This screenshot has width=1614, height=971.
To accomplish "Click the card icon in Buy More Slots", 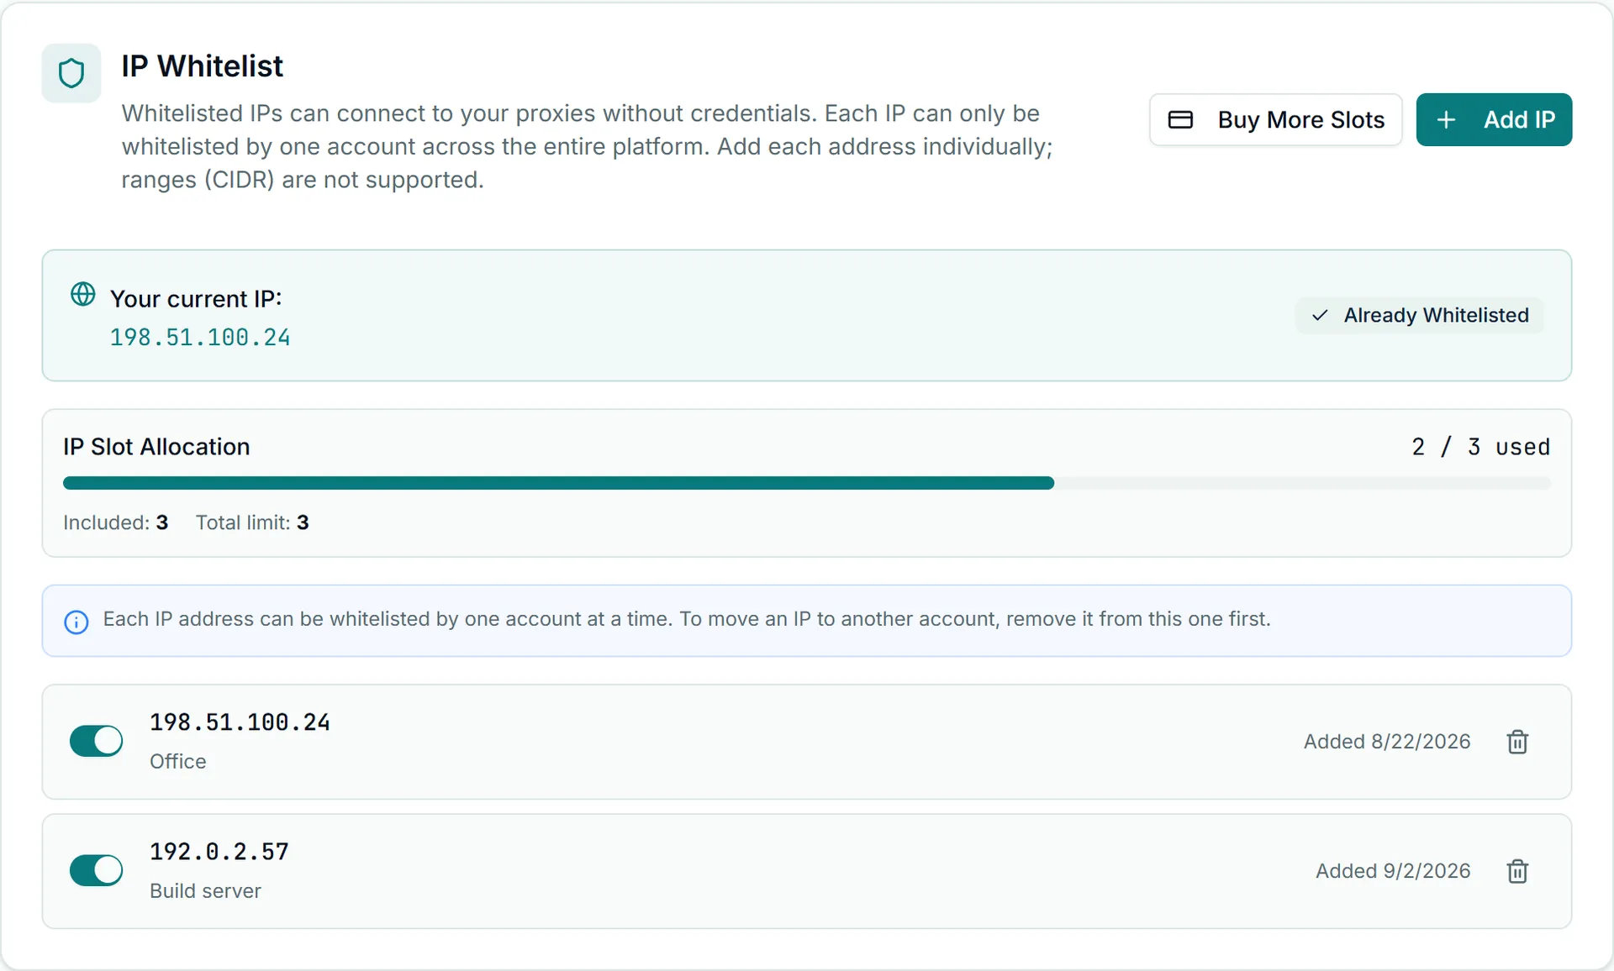I will pyautogui.click(x=1180, y=120).
